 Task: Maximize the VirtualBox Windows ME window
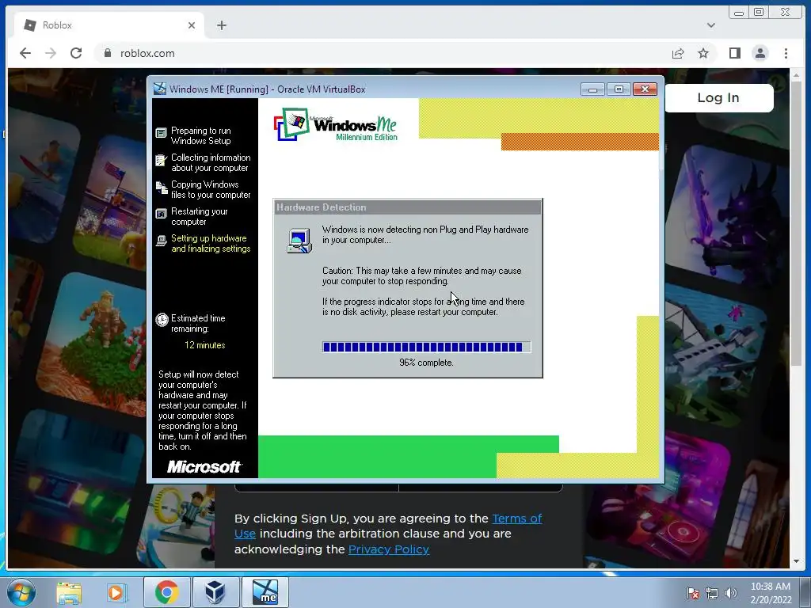tap(618, 89)
